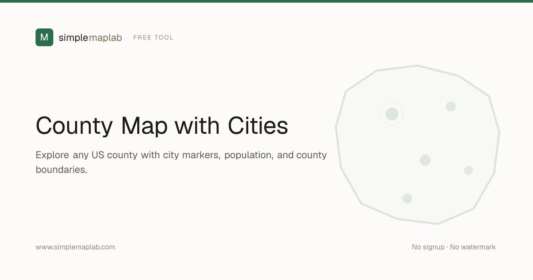Click the www.simplemaplab.com URL

pyautogui.click(x=75, y=247)
